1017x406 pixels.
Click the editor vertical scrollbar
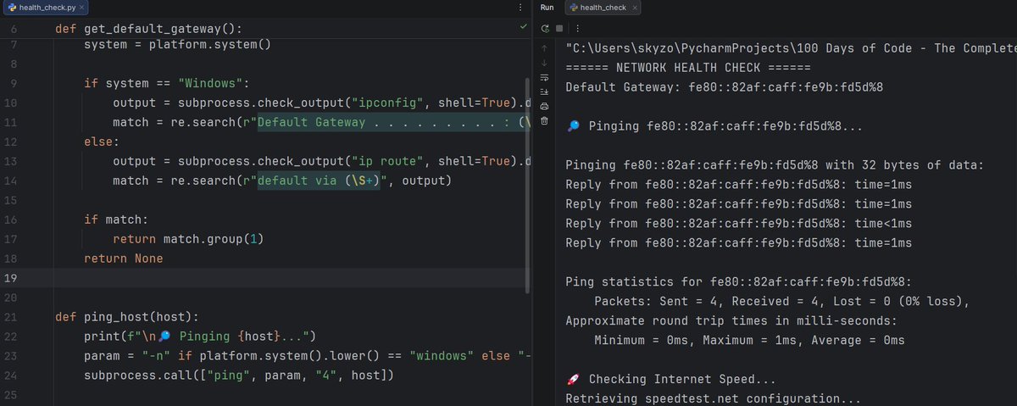(527, 185)
